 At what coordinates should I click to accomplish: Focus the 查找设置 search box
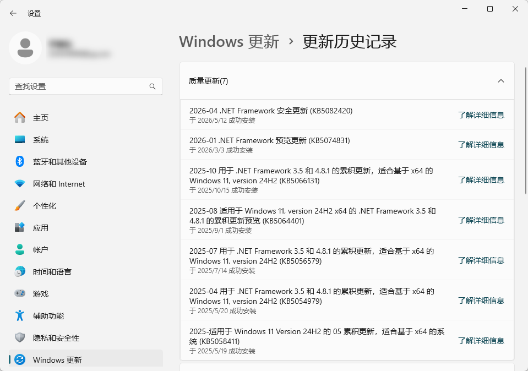click(86, 86)
